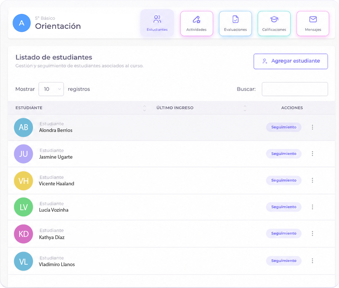Open the three-dot menu for Alondra Berrios
The width and height of the screenshot is (339, 288).
[x=312, y=127]
